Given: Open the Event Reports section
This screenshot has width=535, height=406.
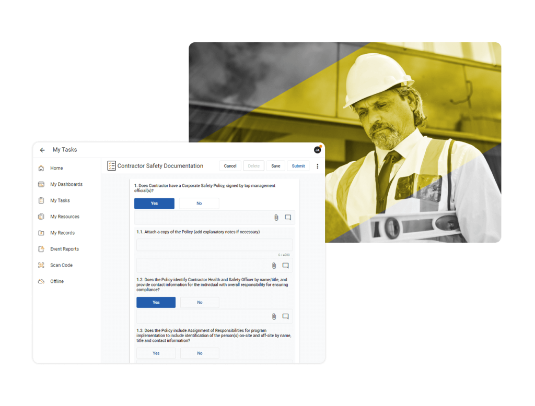Looking at the screenshot, I should 41,249.
